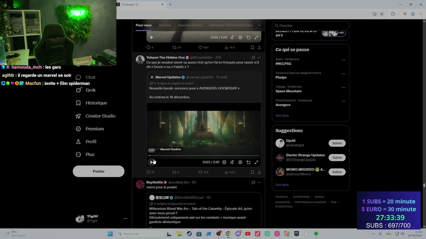
Task: View analytics showing 94 k views
Action: coord(230,172)
